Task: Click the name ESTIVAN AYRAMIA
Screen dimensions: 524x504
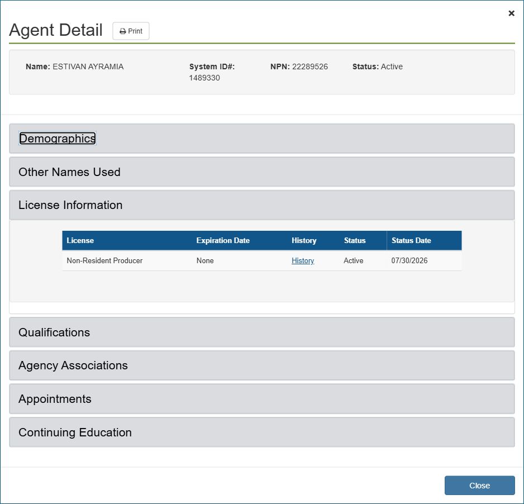Action: 88,66
